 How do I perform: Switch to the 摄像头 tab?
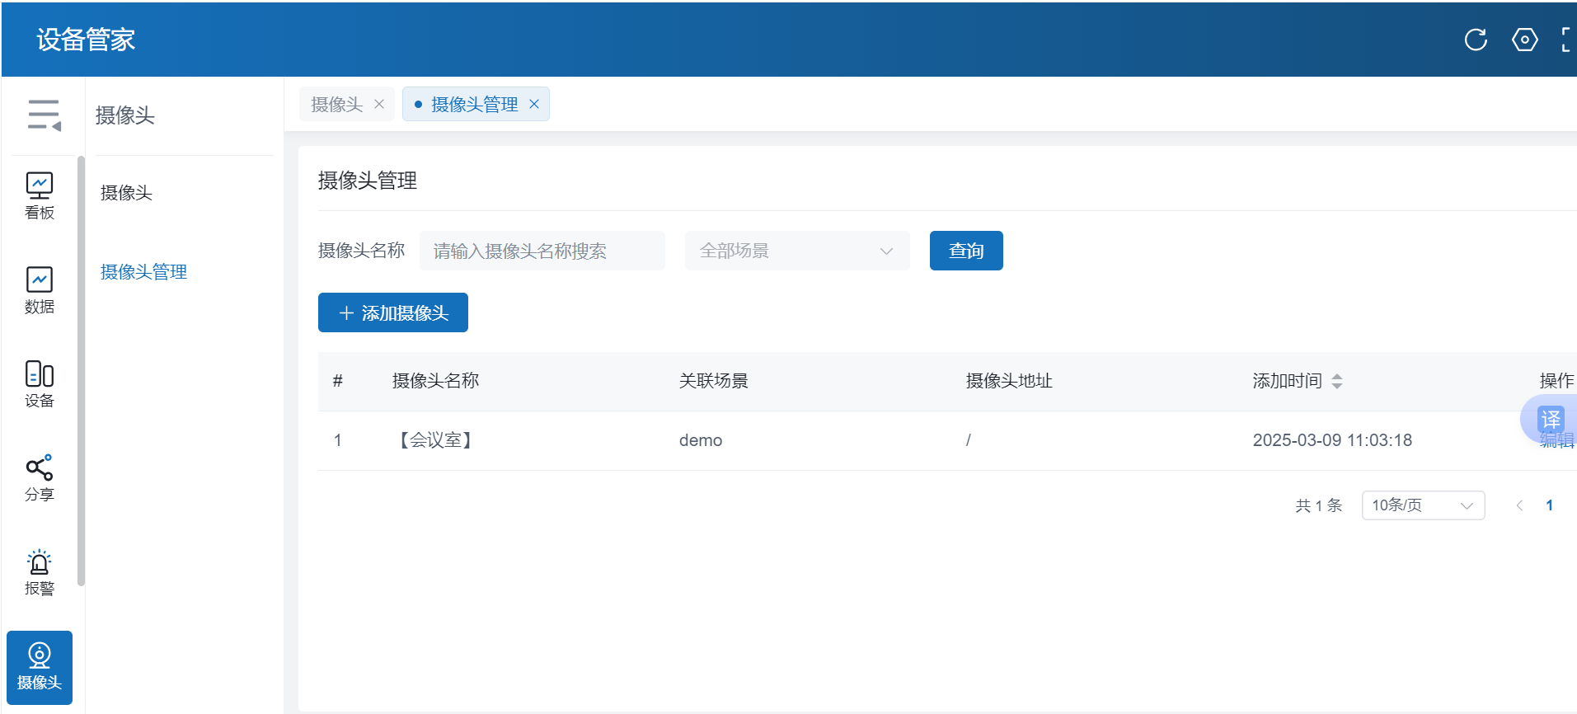click(337, 105)
